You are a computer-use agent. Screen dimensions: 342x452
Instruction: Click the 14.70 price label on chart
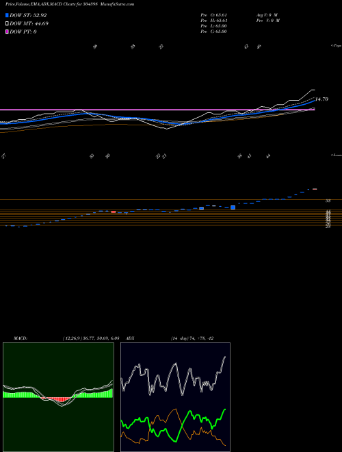coord(321,99)
